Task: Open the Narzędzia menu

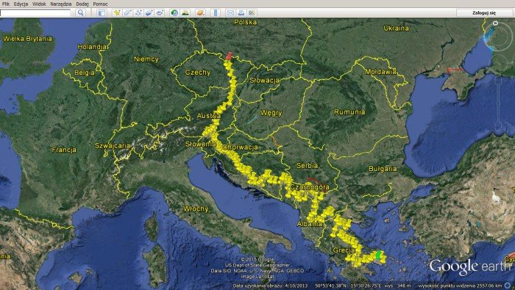Action: (61, 4)
